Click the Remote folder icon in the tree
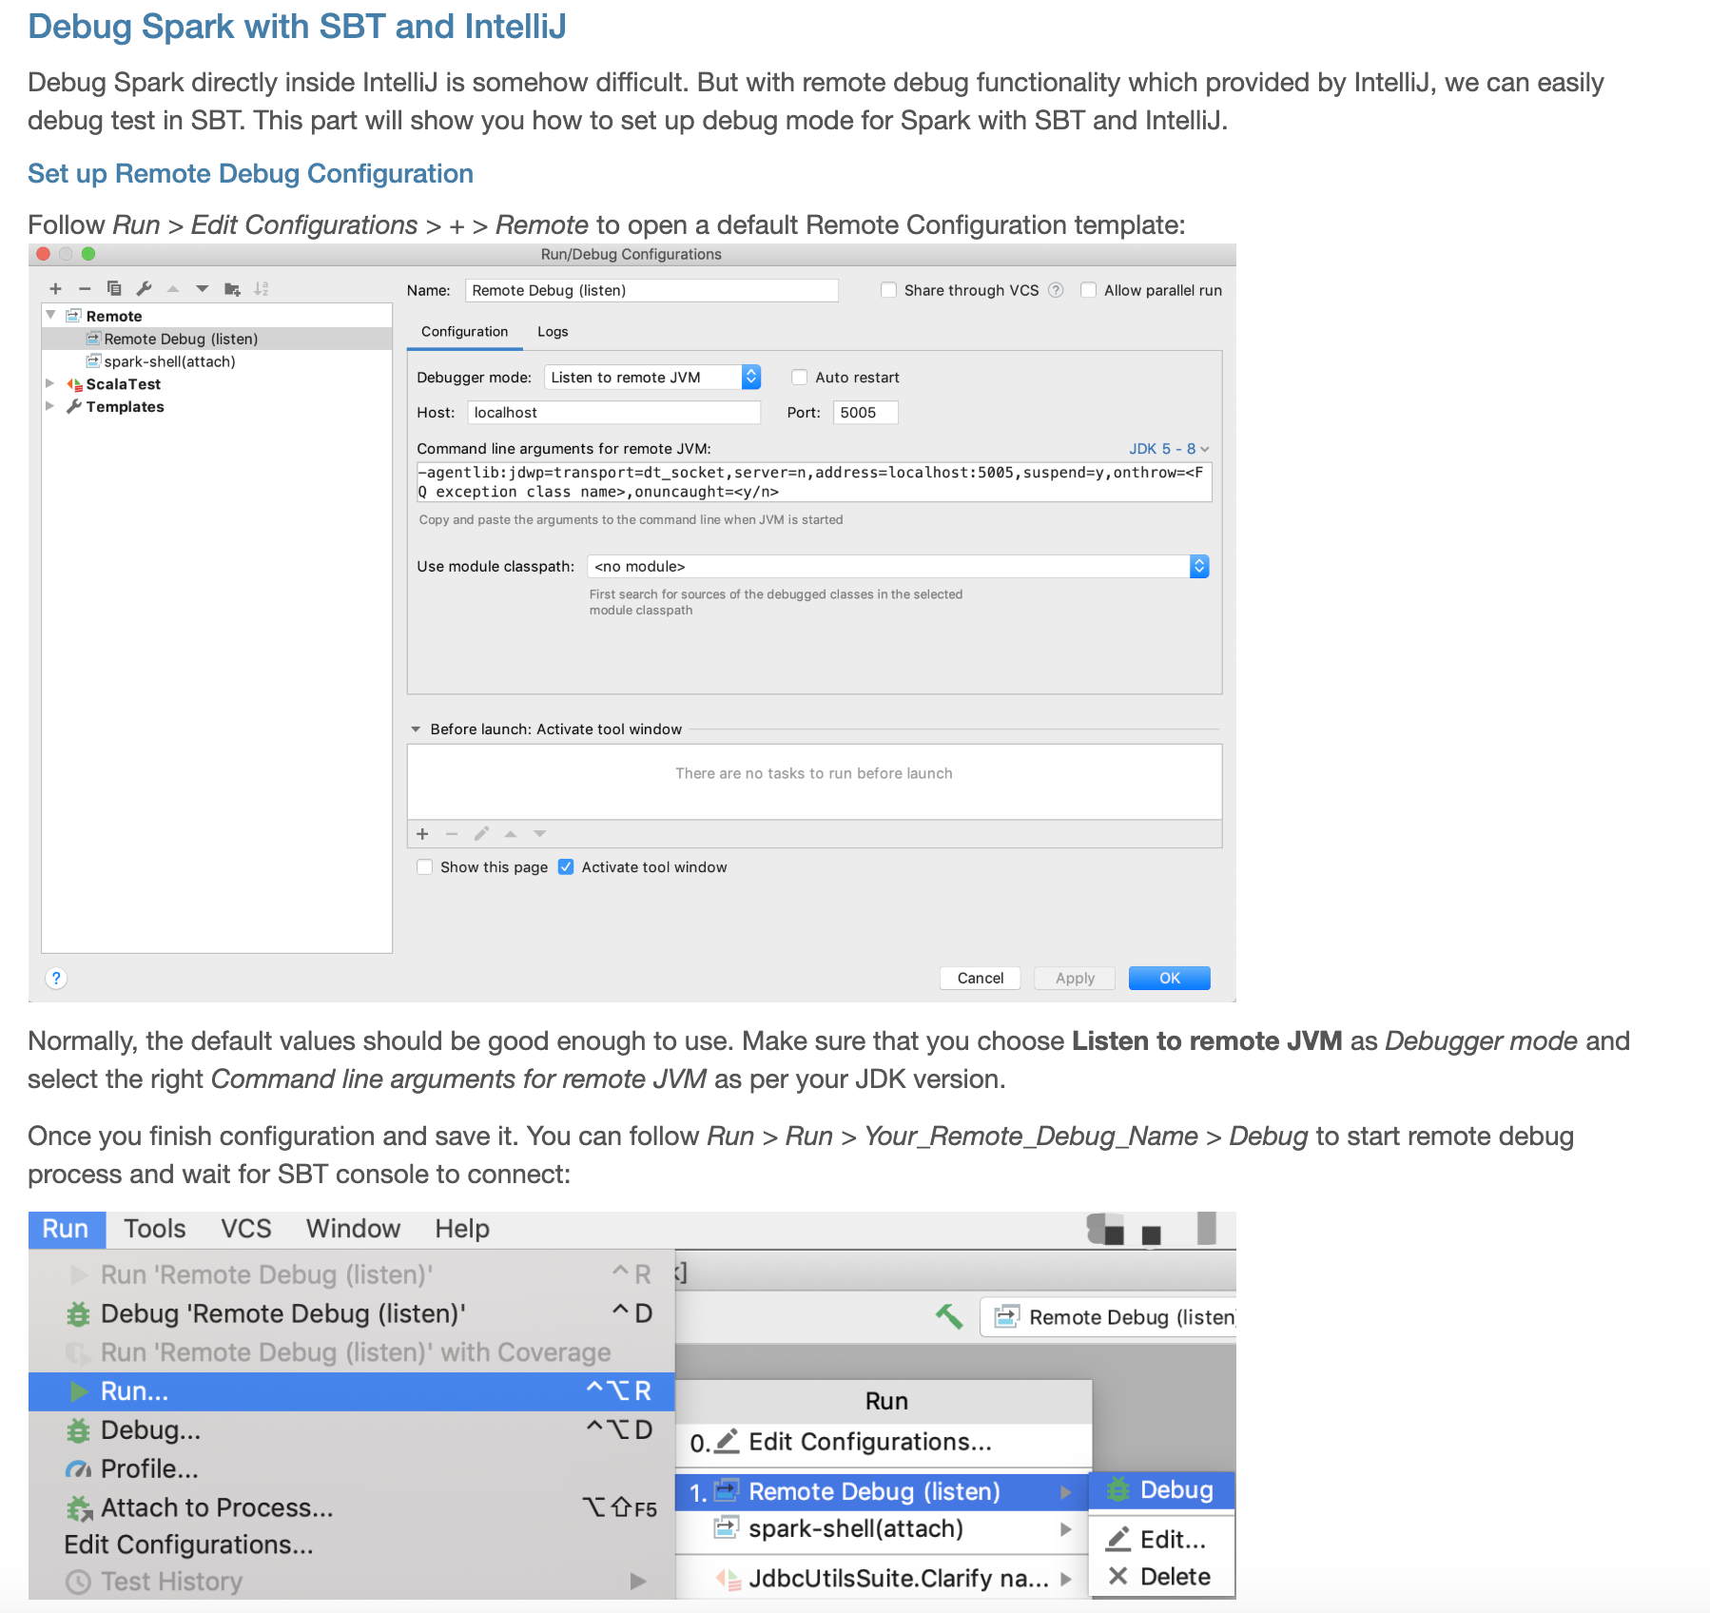The width and height of the screenshot is (1710, 1613). pyautogui.click(x=73, y=316)
